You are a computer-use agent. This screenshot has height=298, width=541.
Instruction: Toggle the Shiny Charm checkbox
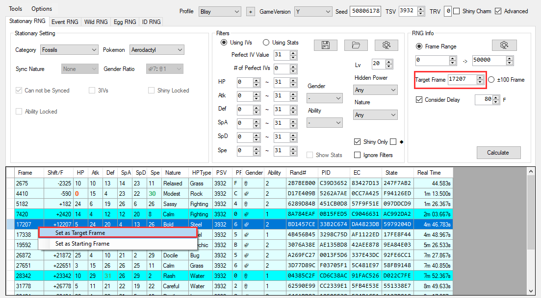point(457,11)
